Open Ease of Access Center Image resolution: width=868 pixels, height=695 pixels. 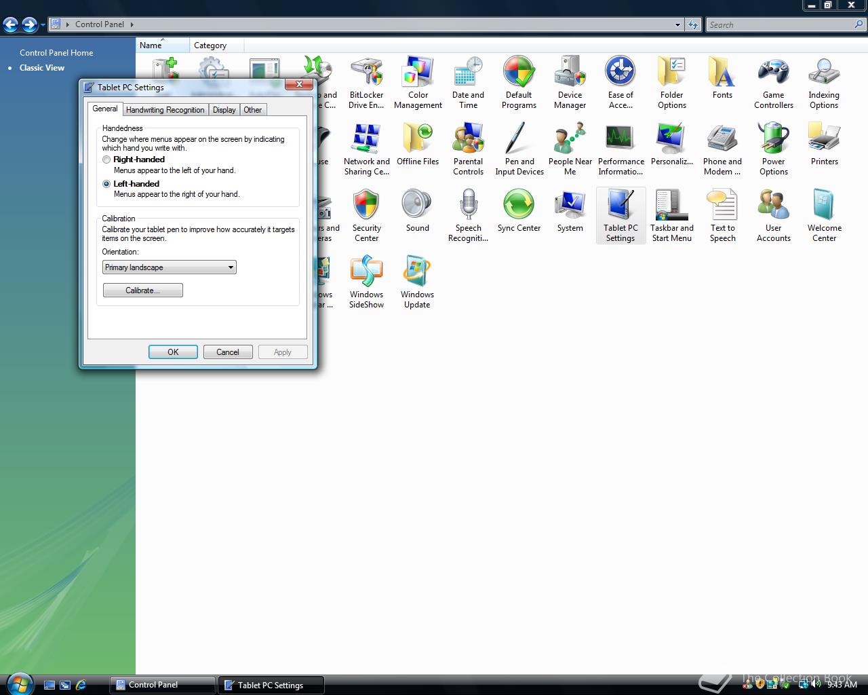[620, 83]
